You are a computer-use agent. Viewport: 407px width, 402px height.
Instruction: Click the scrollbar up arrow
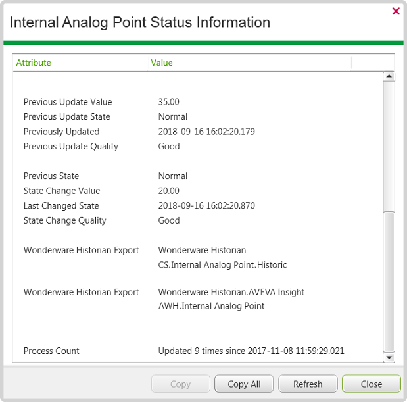389,76
